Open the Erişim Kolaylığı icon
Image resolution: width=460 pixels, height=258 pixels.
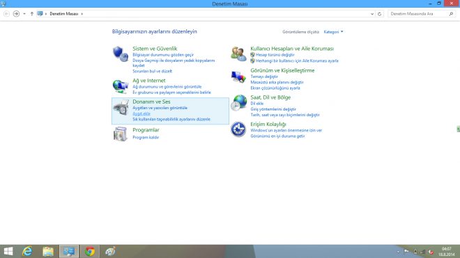click(238, 129)
